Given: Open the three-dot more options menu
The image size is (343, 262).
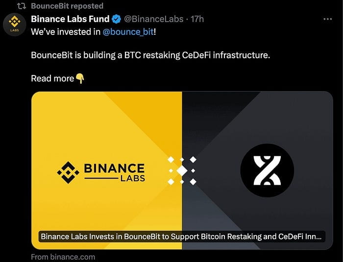Looking at the screenshot, I should 328,19.
